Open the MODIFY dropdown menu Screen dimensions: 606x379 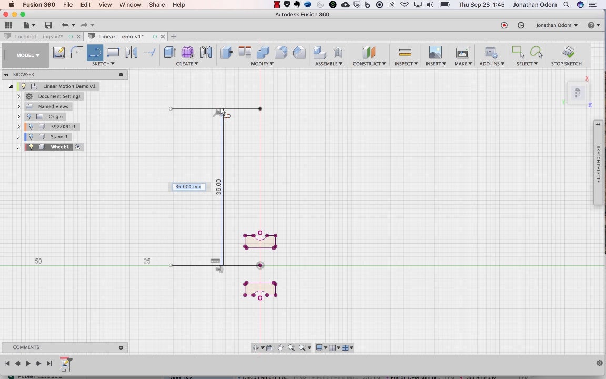tap(262, 63)
